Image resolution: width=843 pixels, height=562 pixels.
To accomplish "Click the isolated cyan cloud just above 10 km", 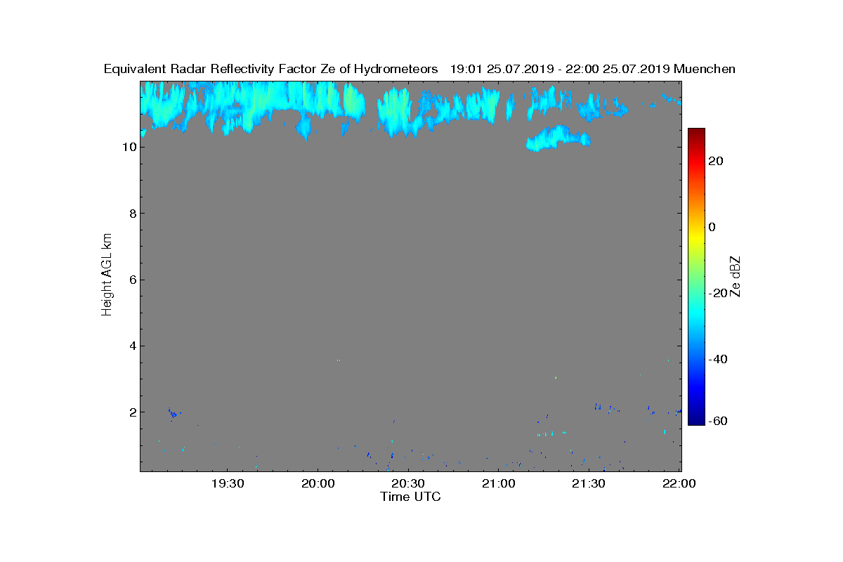I will pyautogui.click(x=558, y=138).
